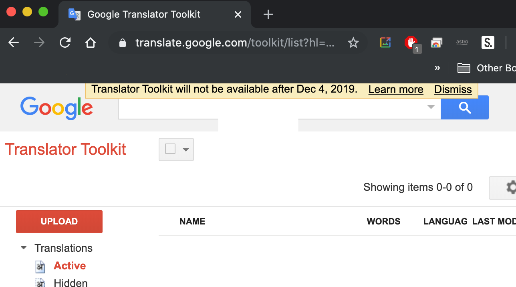Reload the Translator Toolkit page
This screenshot has width=516, height=287.
(65, 42)
